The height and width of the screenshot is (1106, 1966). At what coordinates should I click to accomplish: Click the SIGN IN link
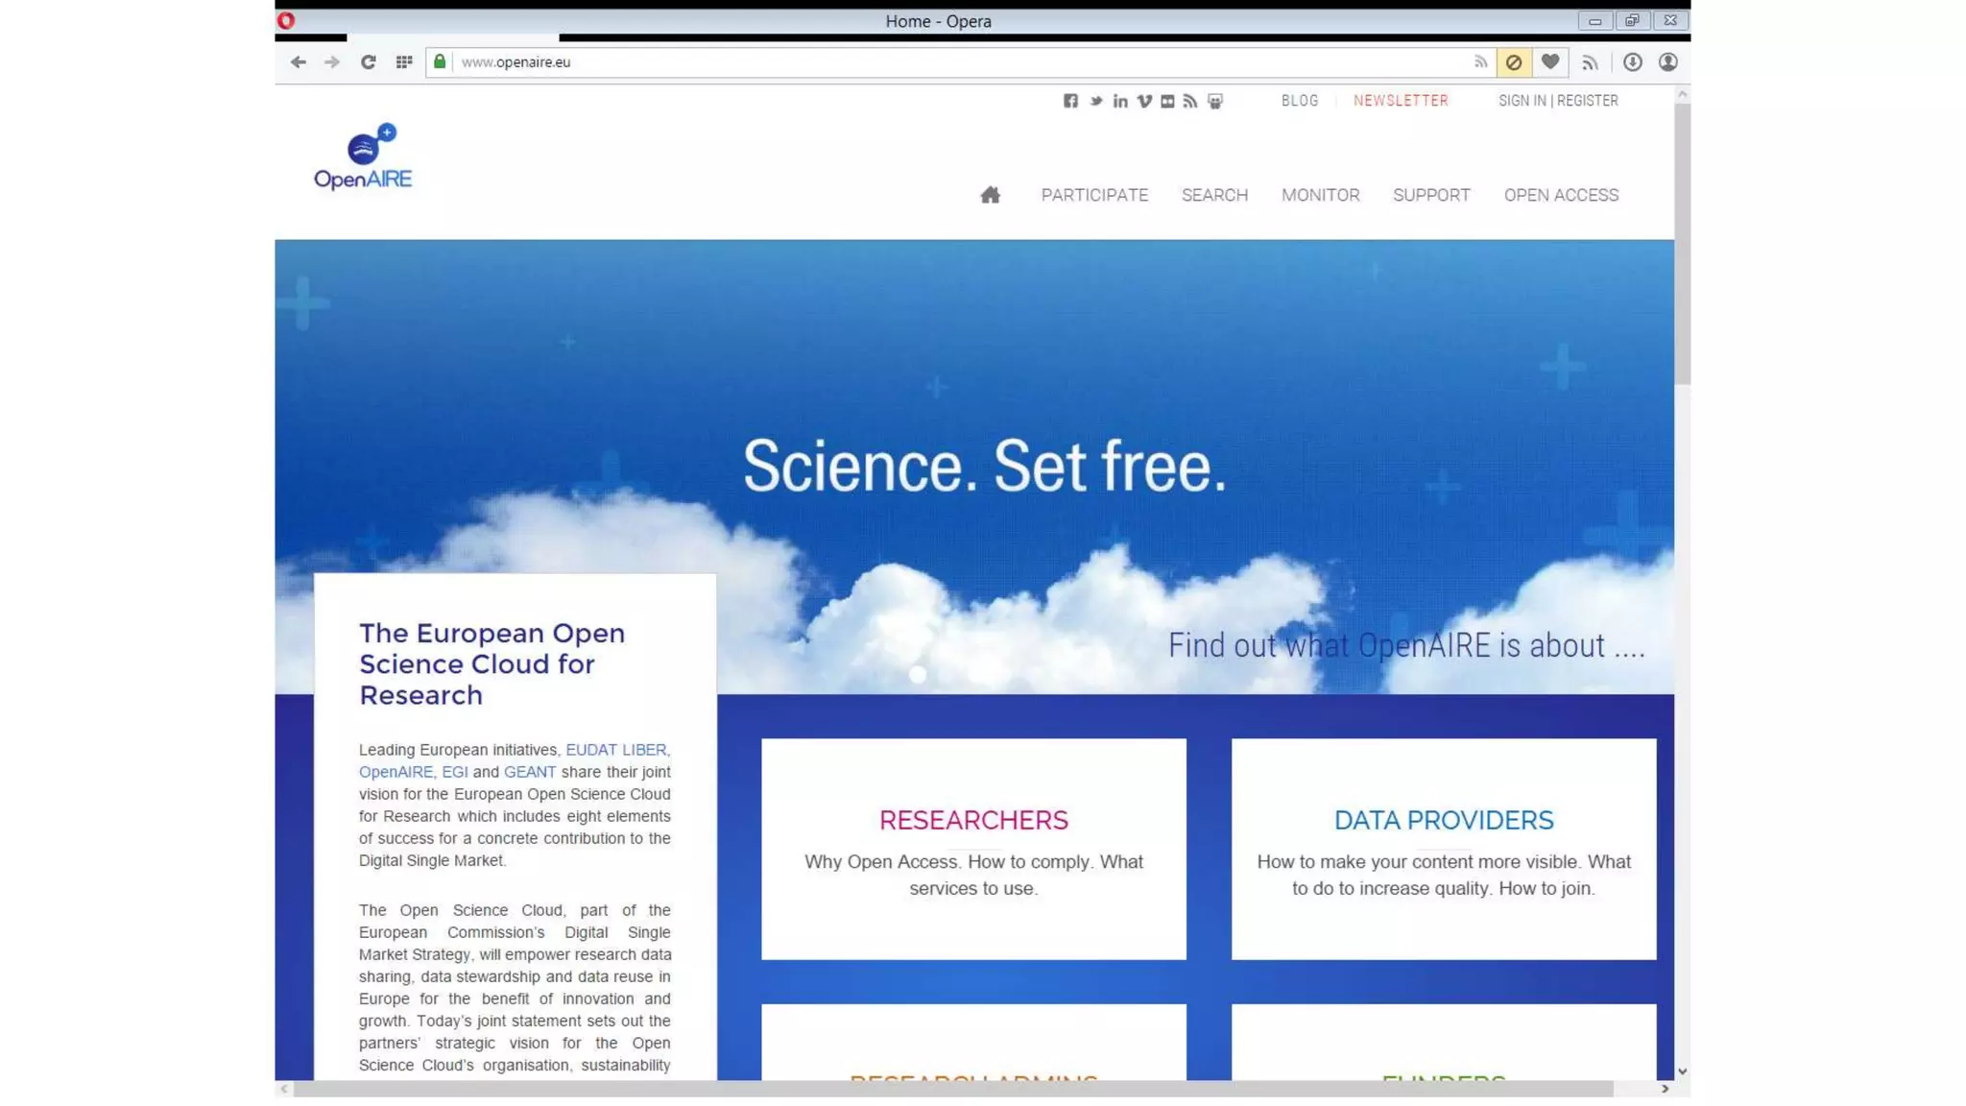pos(1522,101)
